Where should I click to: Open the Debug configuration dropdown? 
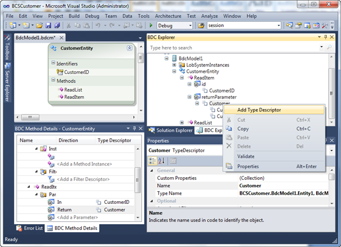click(x=190, y=26)
